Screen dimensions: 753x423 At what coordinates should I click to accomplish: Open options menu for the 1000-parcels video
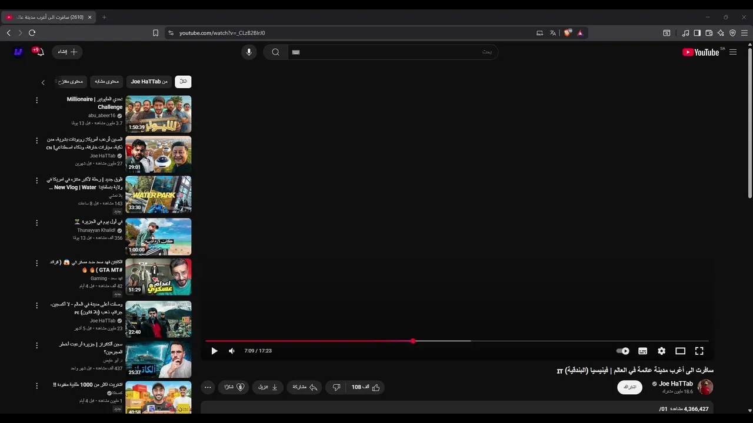tap(36, 385)
